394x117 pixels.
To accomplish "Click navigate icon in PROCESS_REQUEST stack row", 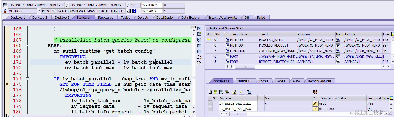I will pos(338,45).
